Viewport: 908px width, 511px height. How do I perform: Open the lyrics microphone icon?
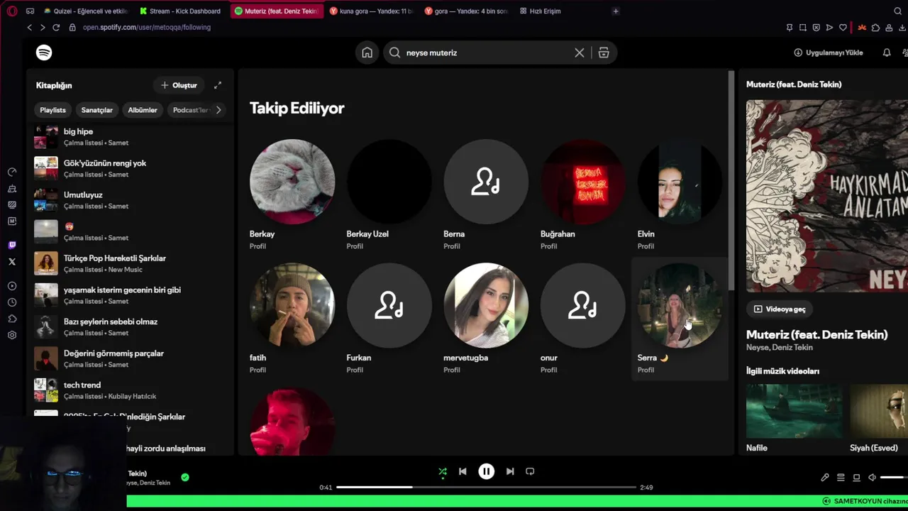(825, 478)
